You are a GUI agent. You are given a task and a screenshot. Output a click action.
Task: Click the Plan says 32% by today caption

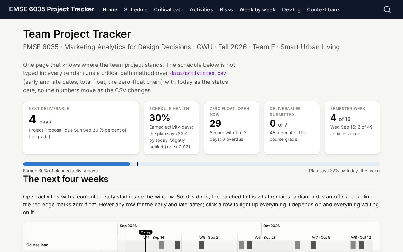(x=344, y=171)
